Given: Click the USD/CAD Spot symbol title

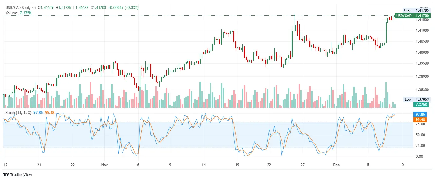Looking at the screenshot, I should (17, 7).
